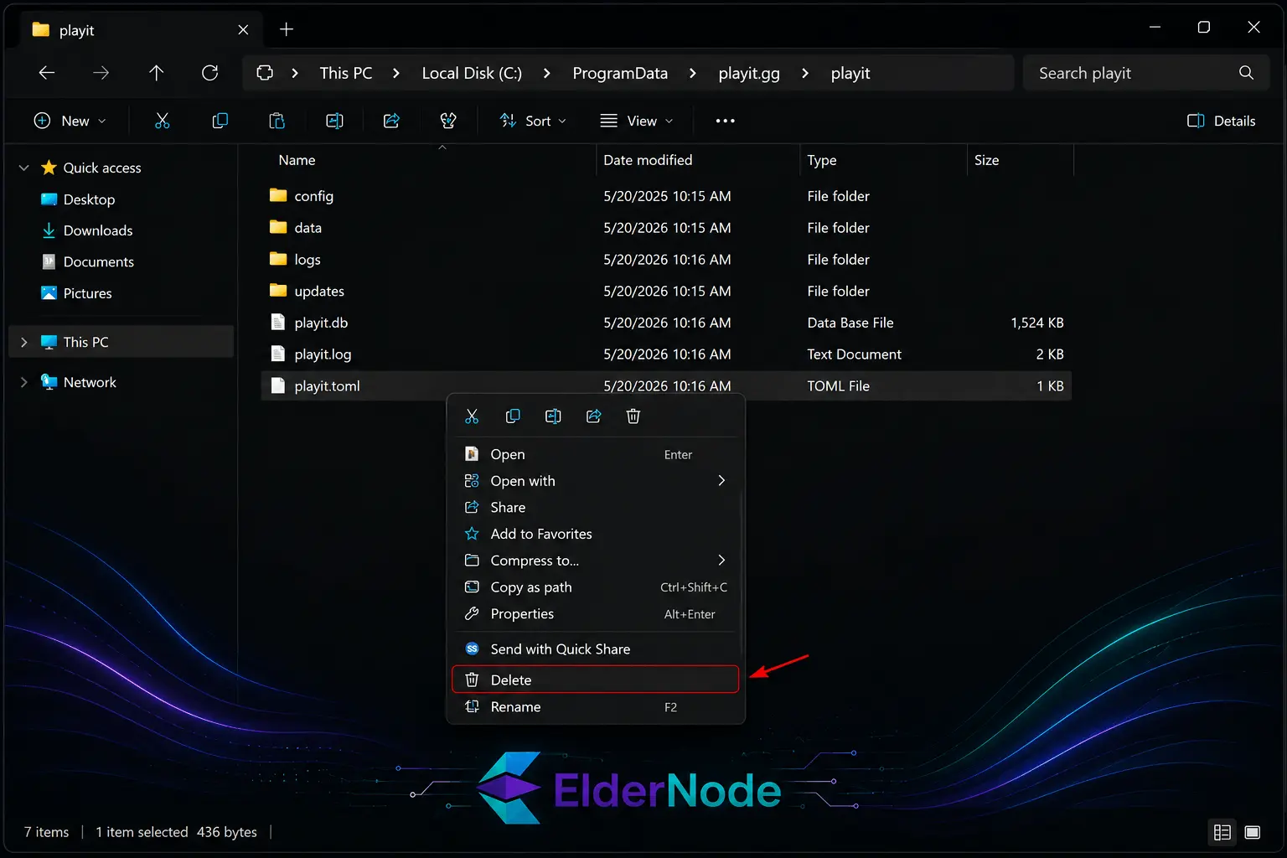Select the playit.log file
Image resolution: width=1287 pixels, height=858 pixels.
(x=666, y=354)
